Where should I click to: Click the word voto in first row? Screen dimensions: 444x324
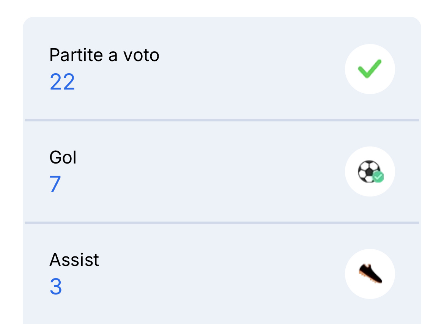[x=141, y=55]
